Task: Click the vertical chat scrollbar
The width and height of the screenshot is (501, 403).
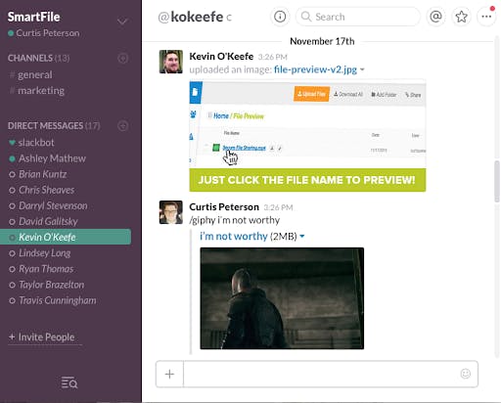Action: pos(497,181)
